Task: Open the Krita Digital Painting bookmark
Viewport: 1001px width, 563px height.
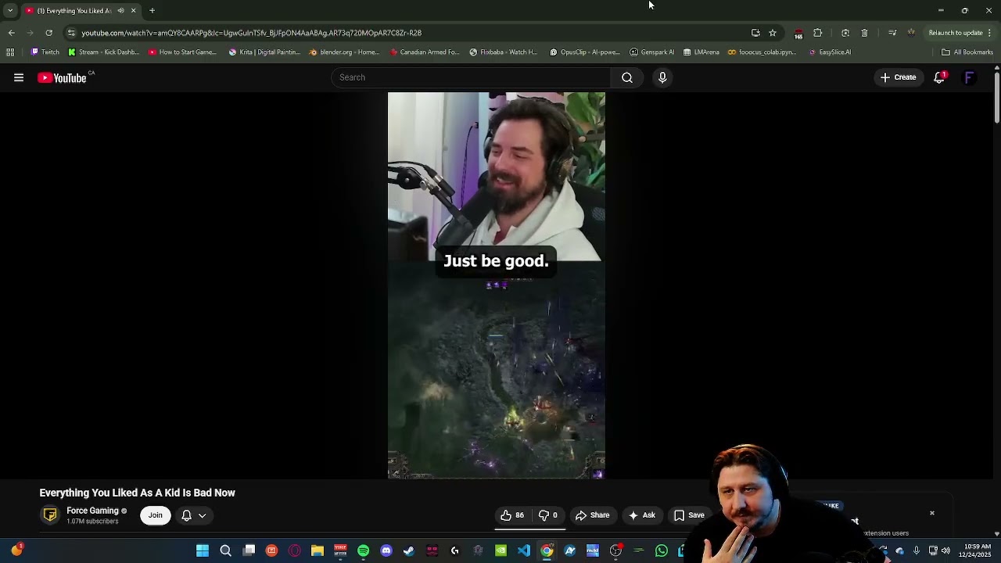Action: click(264, 52)
